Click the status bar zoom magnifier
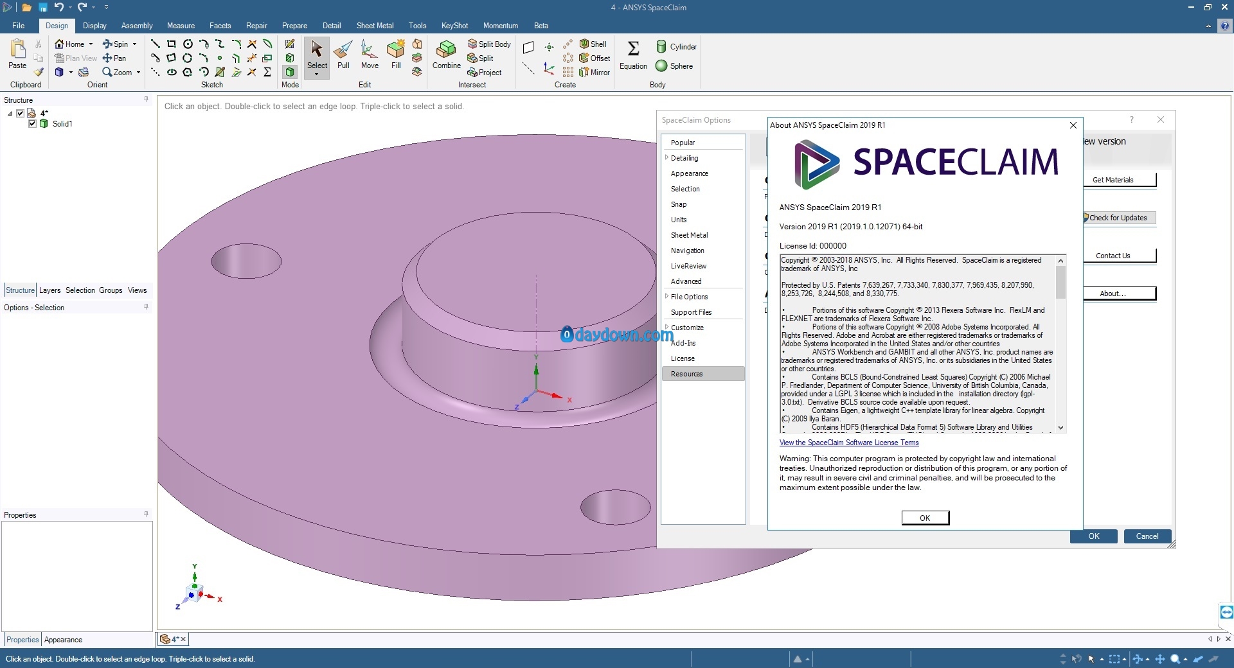The height and width of the screenshot is (668, 1234). click(1175, 659)
